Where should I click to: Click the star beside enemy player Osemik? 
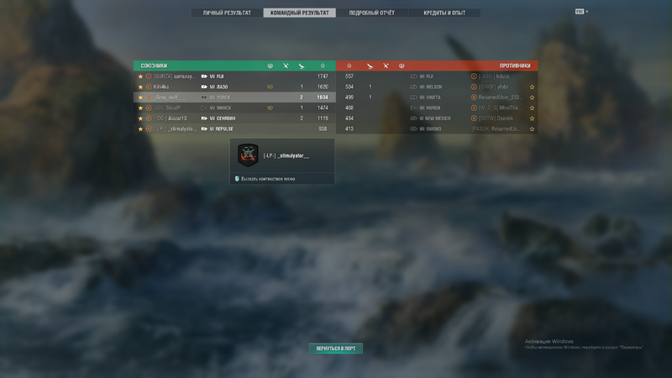(532, 118)
